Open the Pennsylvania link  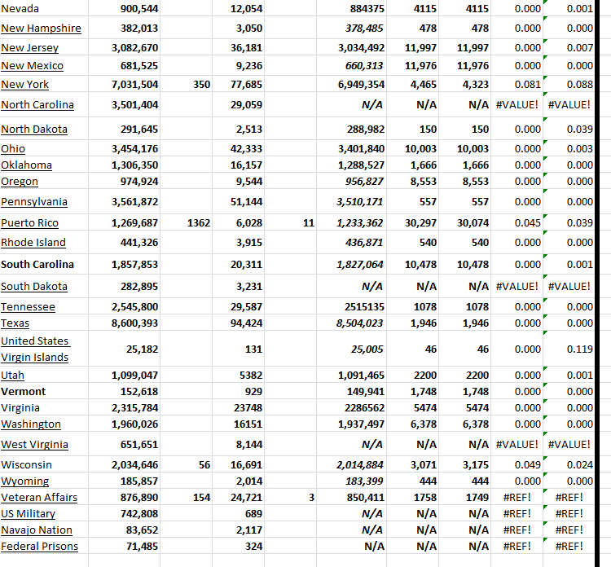coord(34,202)
